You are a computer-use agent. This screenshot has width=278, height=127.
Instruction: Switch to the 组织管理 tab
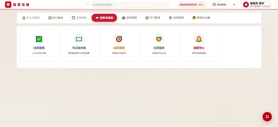click(x=129, y=18)
